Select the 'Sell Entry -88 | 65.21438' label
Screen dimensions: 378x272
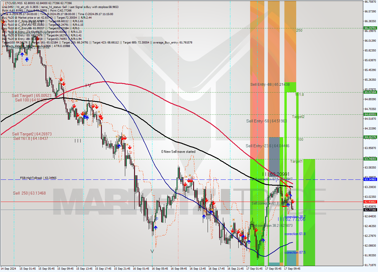click(270, 85)
